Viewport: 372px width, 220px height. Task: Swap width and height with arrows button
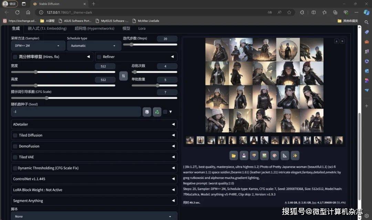pyautogui.click(x=123, y=76)
